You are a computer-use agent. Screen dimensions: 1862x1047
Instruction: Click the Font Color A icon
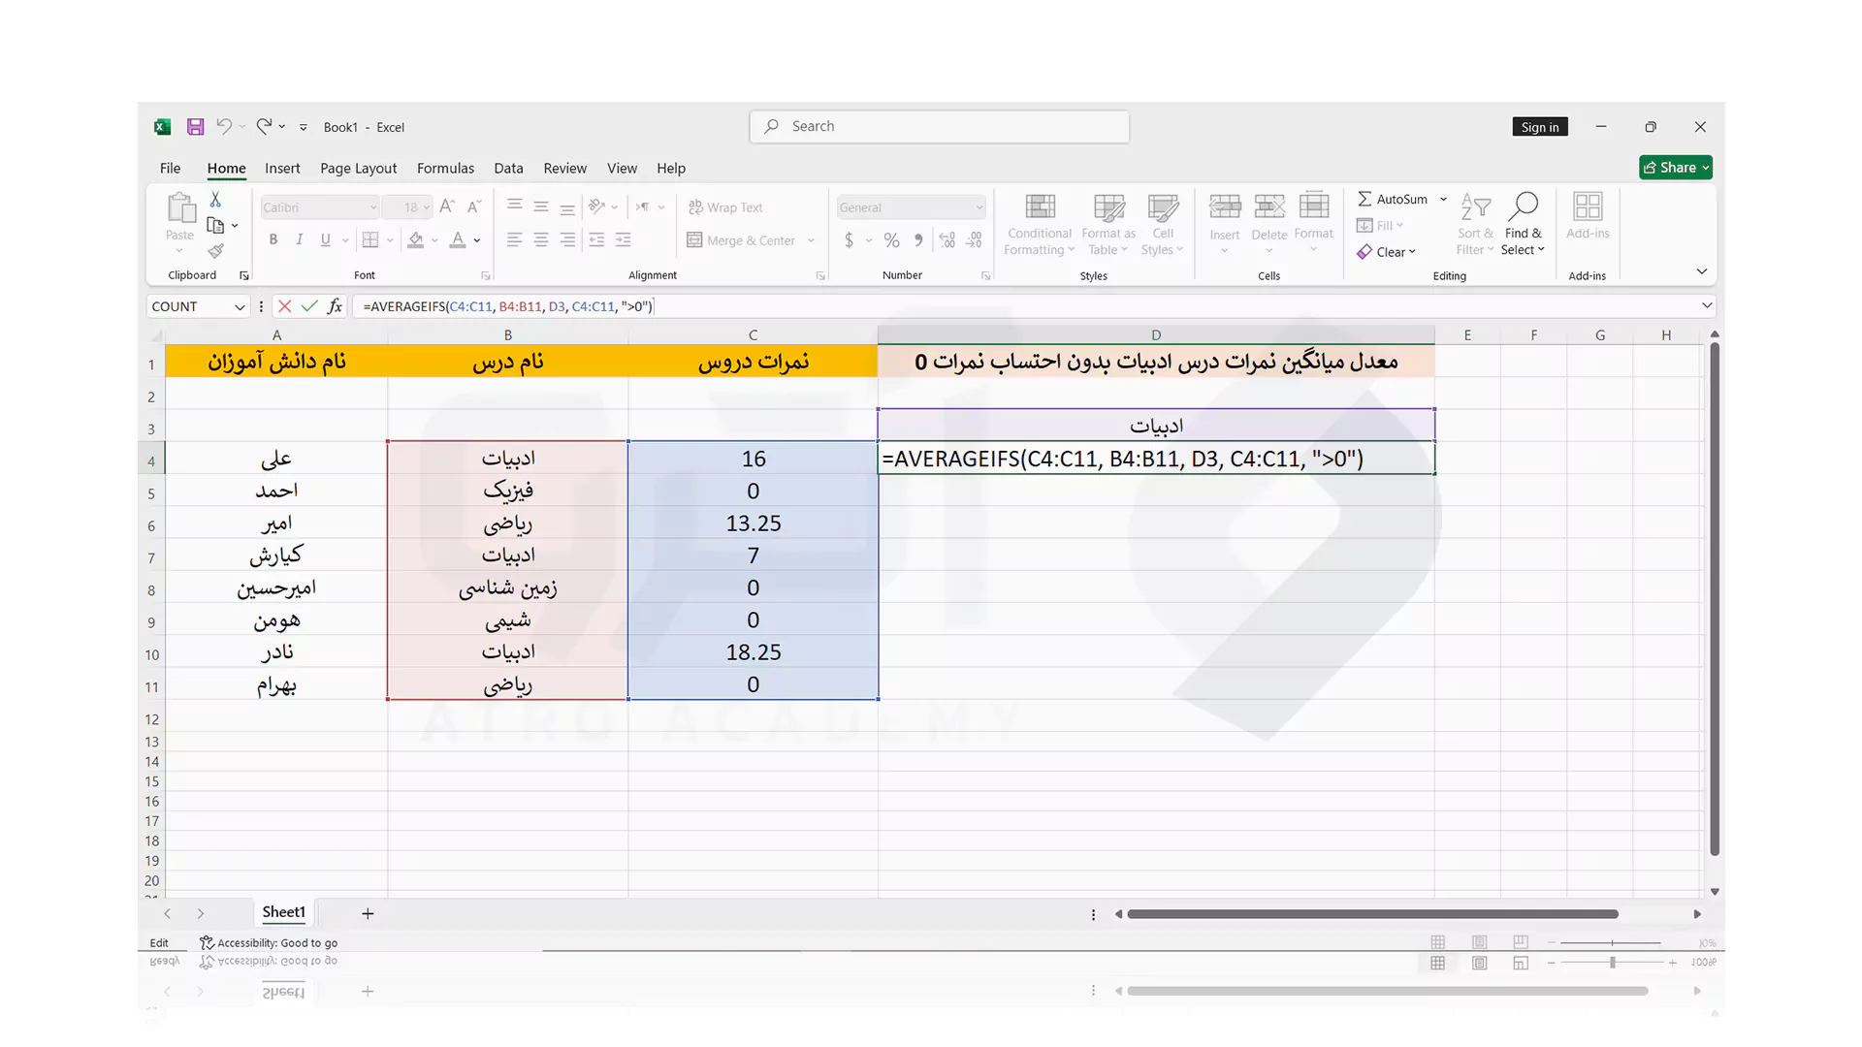pos(458,239)
